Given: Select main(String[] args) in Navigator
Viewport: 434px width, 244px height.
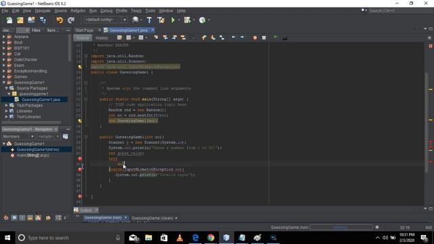Looking at the screenshot, I should pos(33,155).
